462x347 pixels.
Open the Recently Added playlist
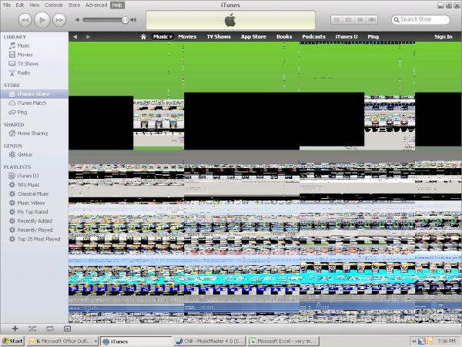click(34, 221)
